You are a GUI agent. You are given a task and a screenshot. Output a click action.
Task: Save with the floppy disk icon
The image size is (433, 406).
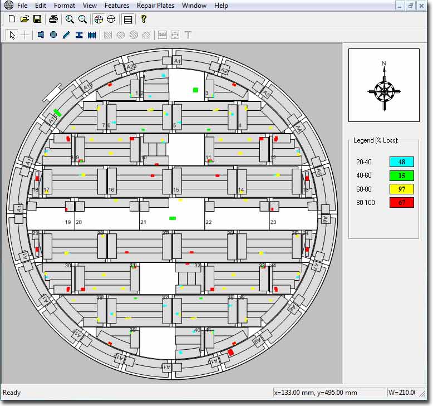[x=37, y=19]
